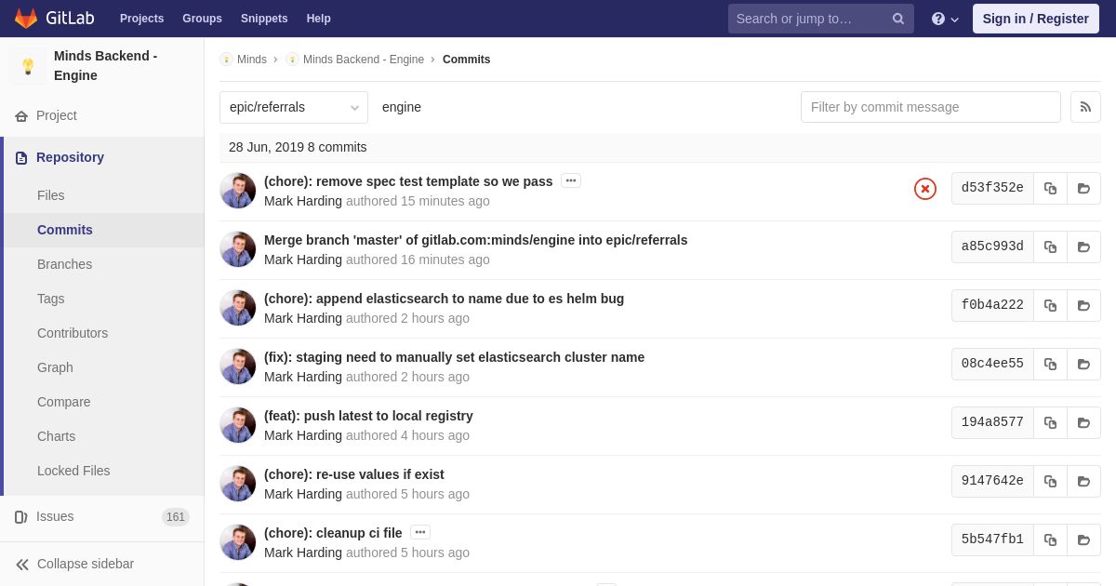
Task: Copy commit SHA d53f352e
Action: point(1050,188)
